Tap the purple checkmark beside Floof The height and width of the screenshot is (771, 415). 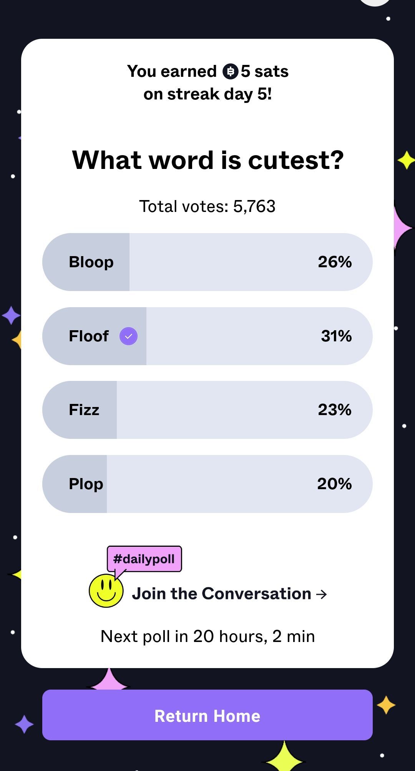point(128,336)
